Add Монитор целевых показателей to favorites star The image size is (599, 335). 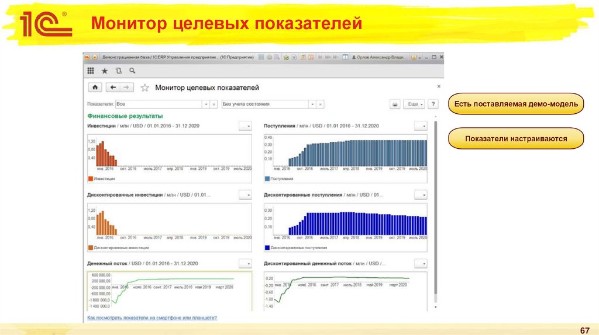click(x=145, y=88)
